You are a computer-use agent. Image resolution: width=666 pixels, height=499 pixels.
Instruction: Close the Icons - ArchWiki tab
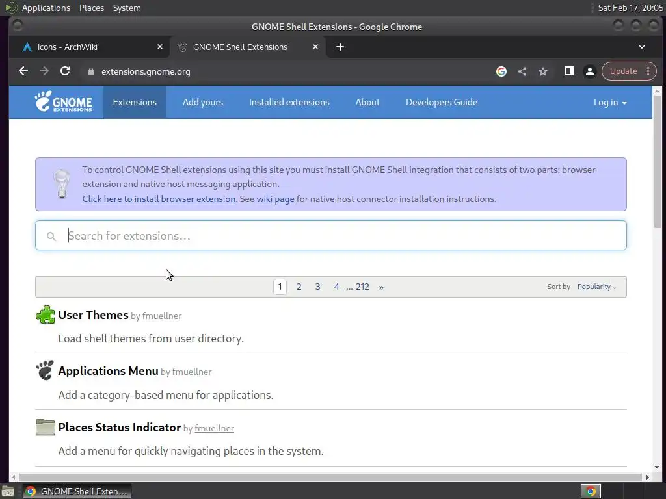pyautogui.click(x=160, y=47)
